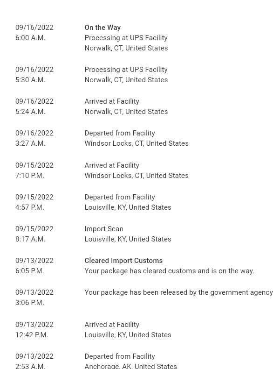Click the 3:06 P.M. release time

click(x=29, y=303)
